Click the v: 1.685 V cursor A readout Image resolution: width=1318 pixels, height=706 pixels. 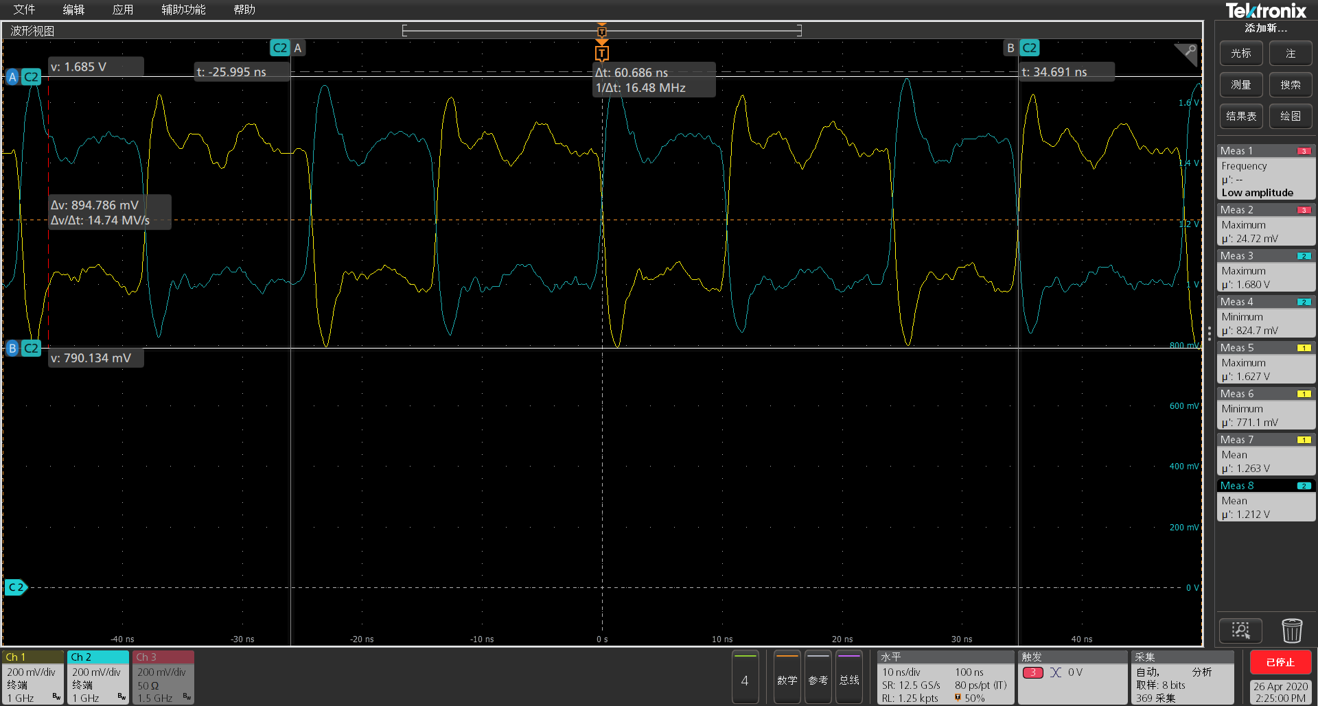(x=96, y=67)
